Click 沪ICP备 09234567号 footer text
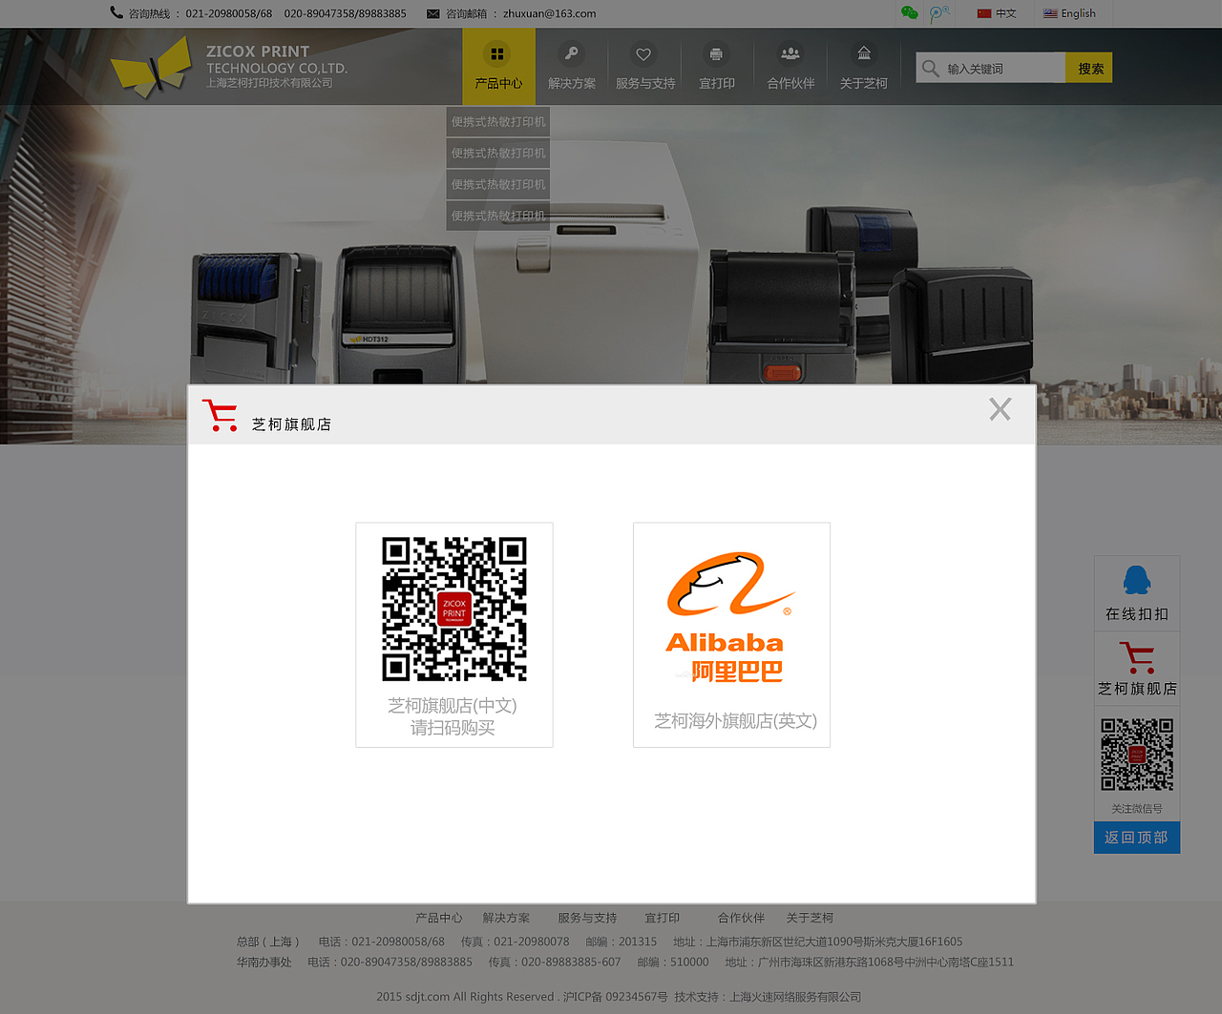1222x1014 pixels. point(615,997)
